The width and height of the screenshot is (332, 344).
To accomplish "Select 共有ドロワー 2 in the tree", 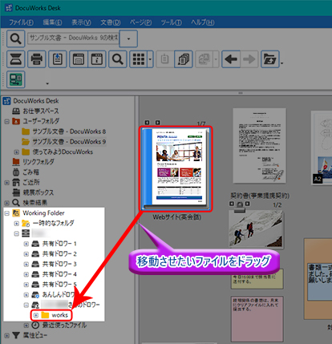I will [59, 253].
